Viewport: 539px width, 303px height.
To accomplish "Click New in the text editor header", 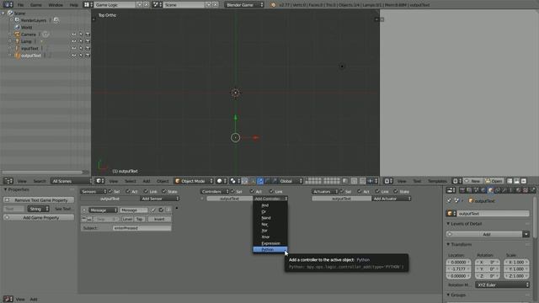I will 473,181.
